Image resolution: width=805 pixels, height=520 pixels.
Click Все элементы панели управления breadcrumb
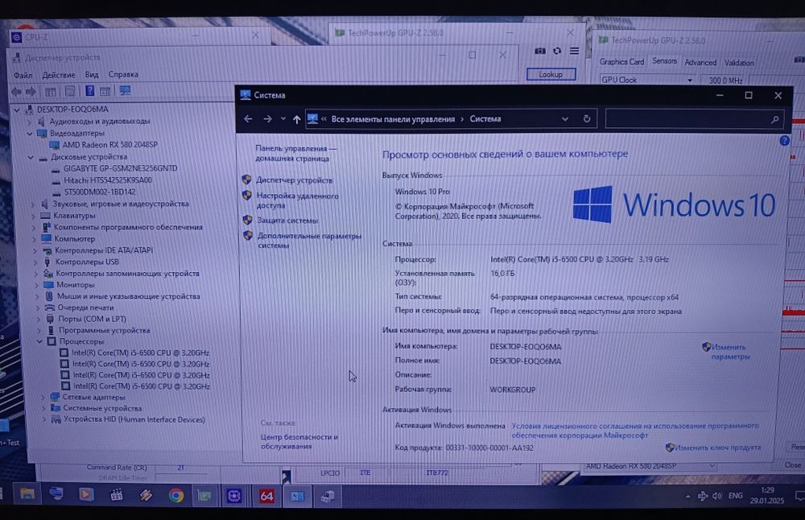coord(393,119)
